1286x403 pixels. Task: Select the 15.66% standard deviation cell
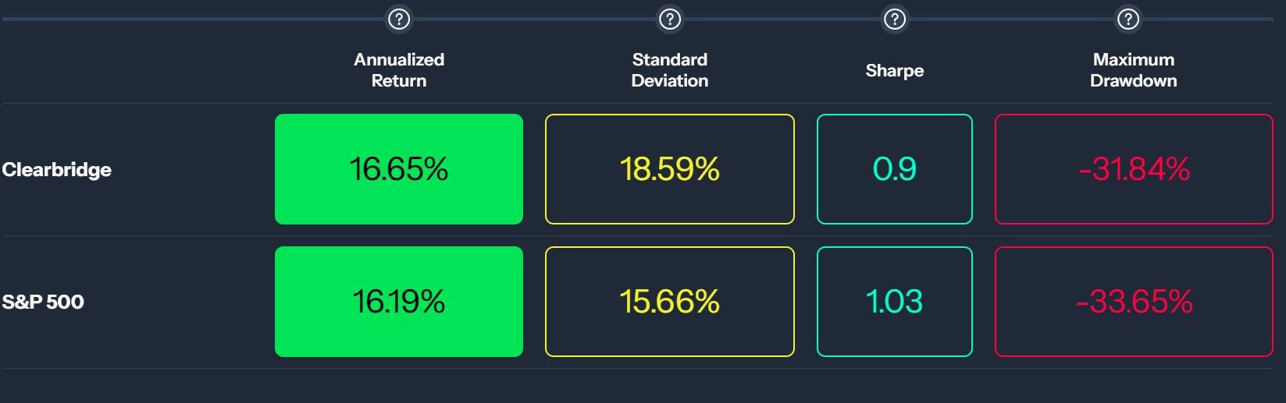point(670,302)
